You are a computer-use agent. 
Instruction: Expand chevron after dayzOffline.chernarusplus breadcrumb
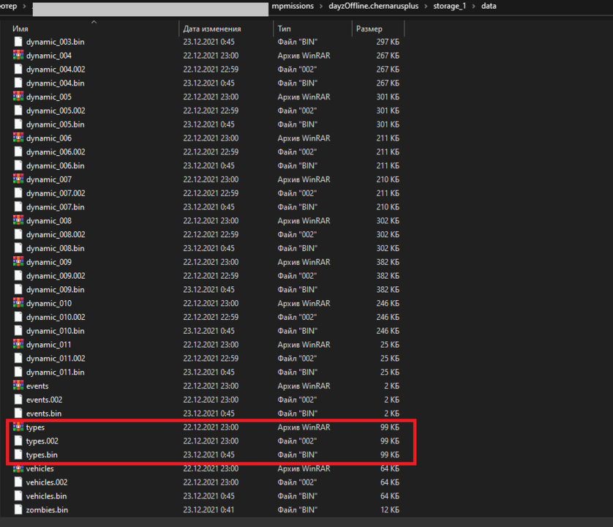point(426,7)
